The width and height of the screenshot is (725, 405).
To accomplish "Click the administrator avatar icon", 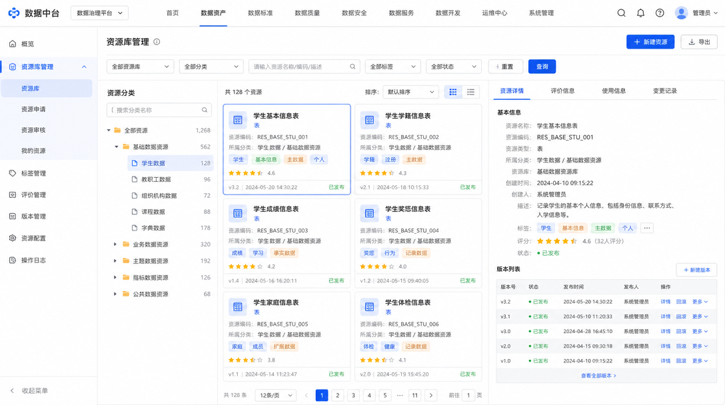I will [681, 13].
